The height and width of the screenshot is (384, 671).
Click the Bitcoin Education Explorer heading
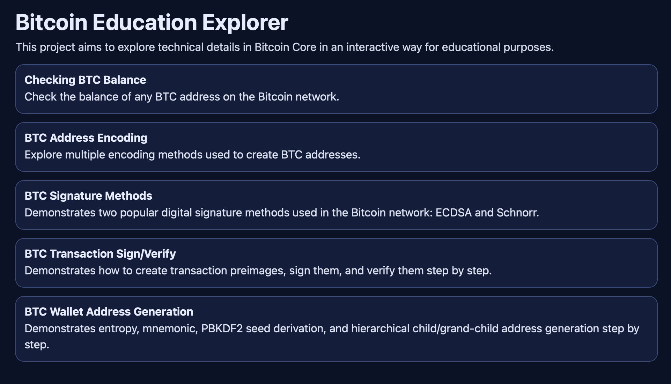click(x=152, y=22)
